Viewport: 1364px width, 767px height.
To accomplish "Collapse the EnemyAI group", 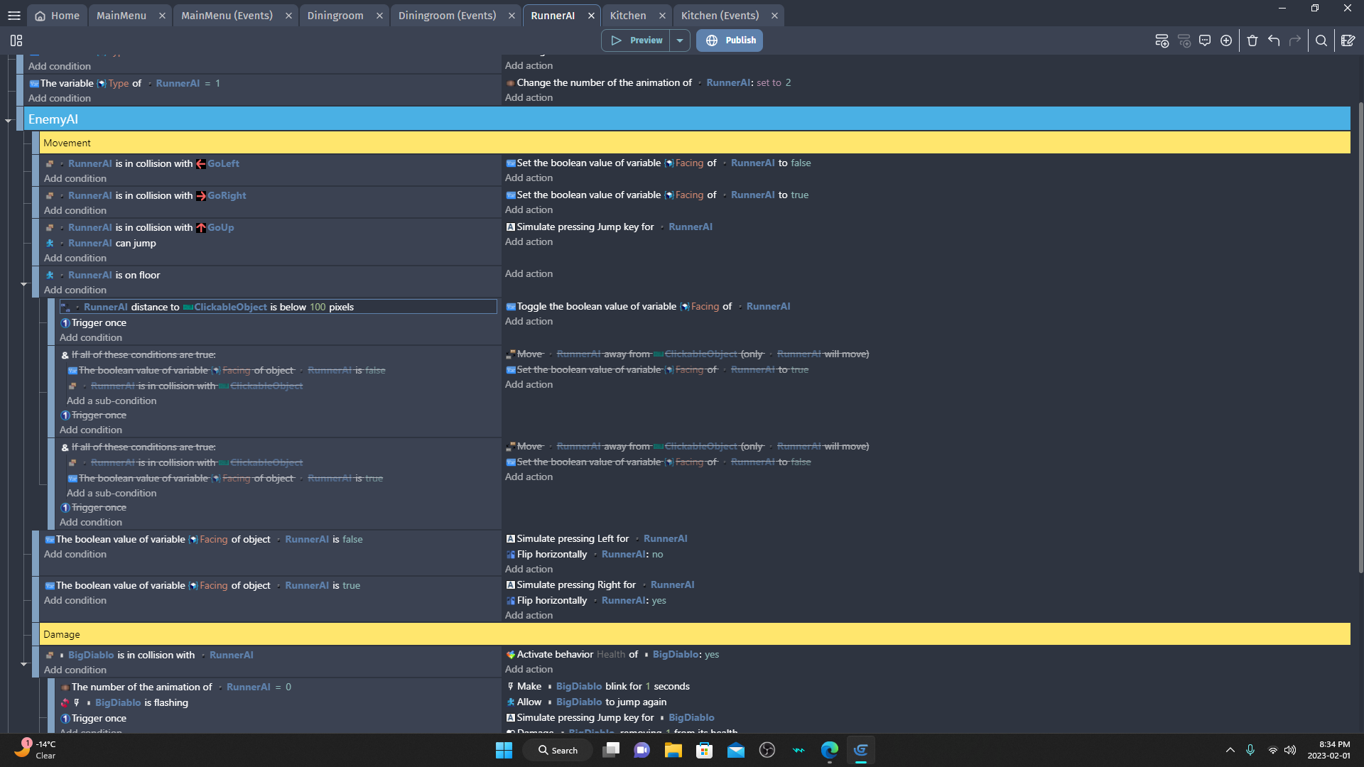I will (9, 121).
